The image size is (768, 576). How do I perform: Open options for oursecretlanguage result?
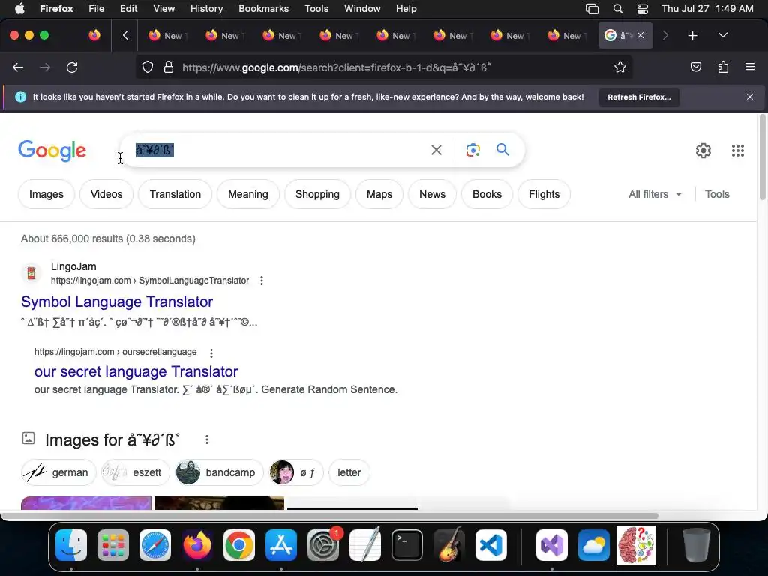(211, 352)
